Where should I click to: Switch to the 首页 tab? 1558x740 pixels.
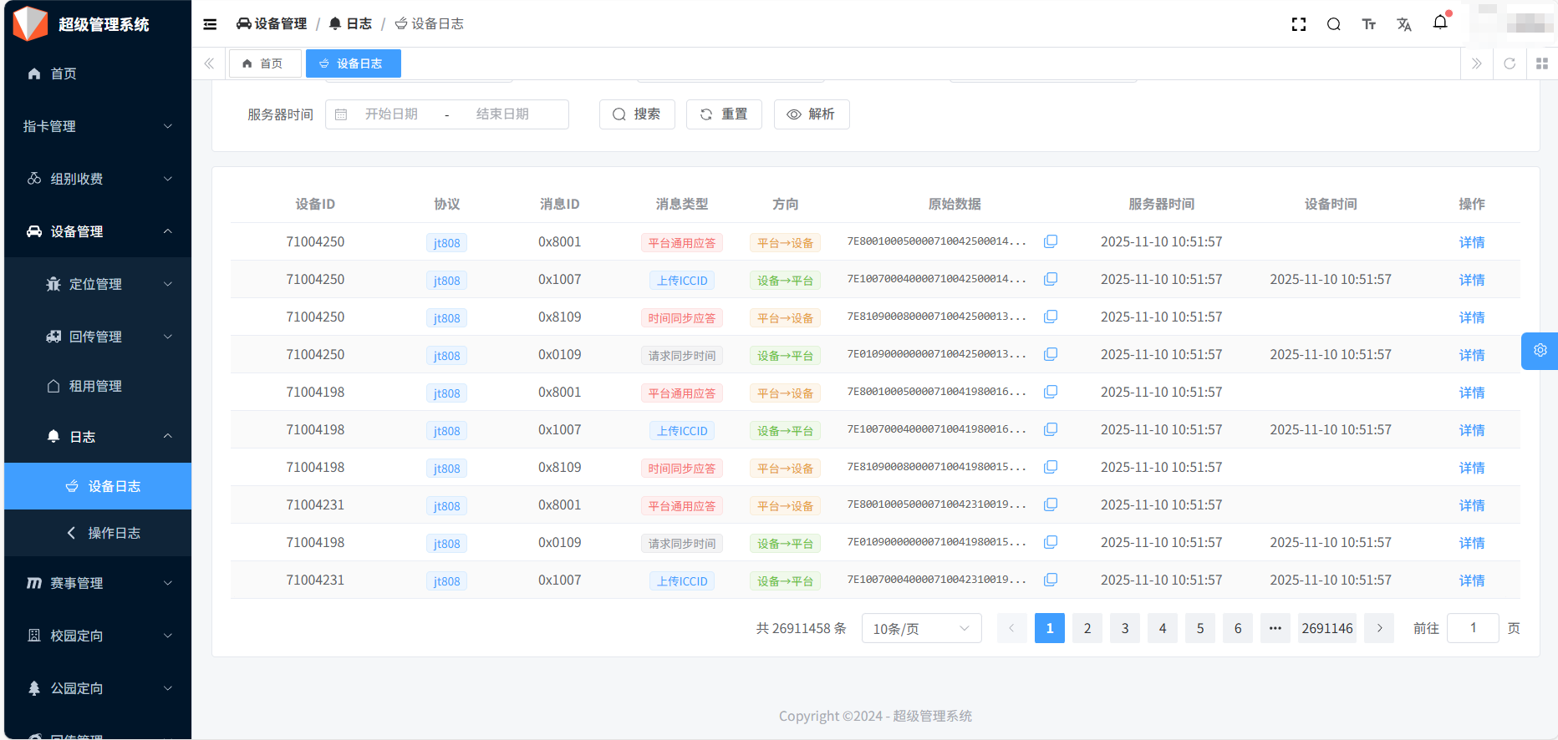[x=264, y=63]
